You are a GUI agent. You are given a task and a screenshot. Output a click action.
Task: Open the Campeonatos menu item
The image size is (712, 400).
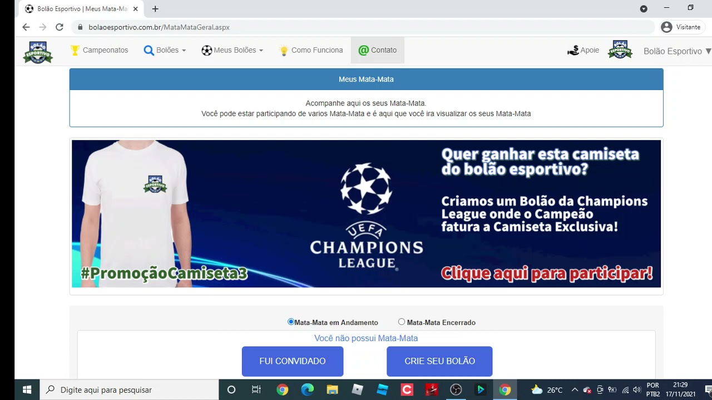(99, 51)
